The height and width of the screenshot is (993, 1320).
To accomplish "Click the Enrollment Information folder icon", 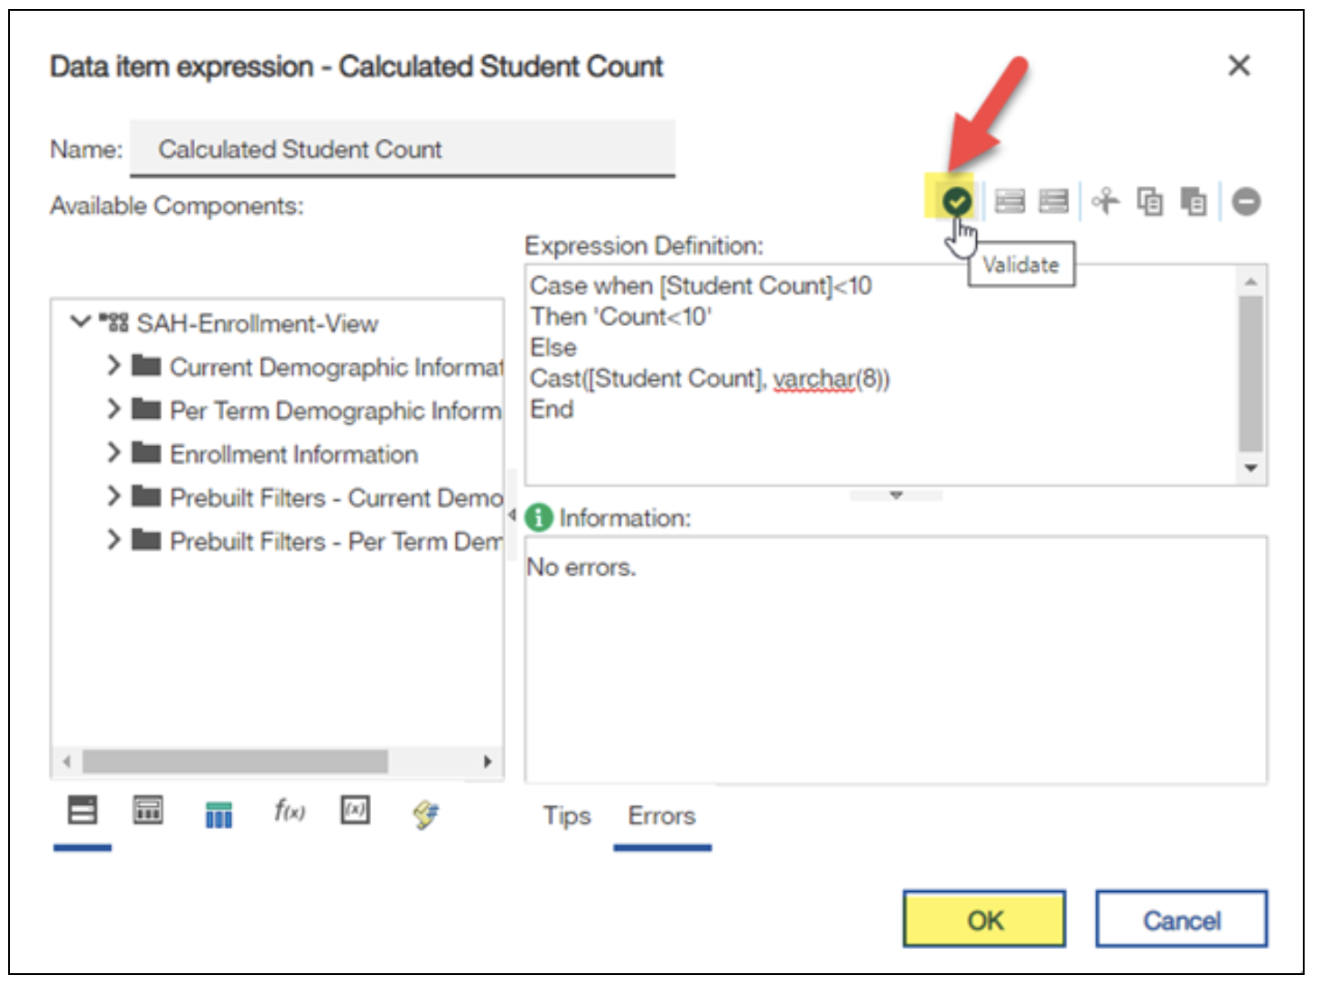I will [146, 452].
